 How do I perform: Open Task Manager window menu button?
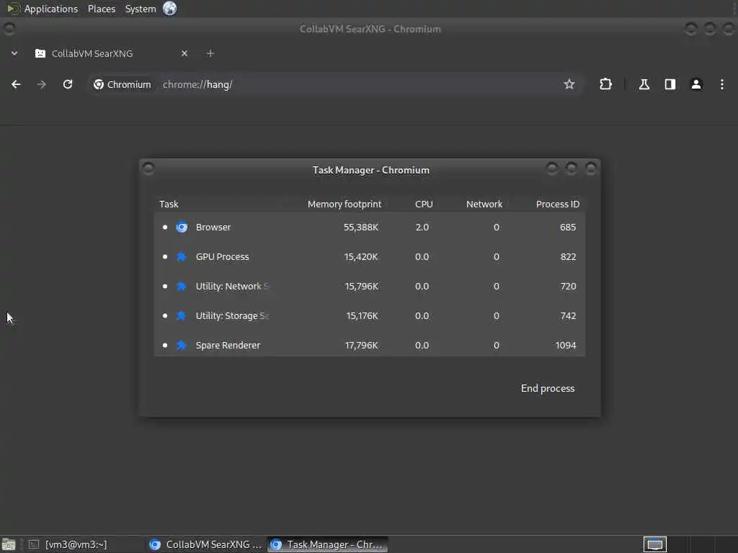(x=148, y=168)
